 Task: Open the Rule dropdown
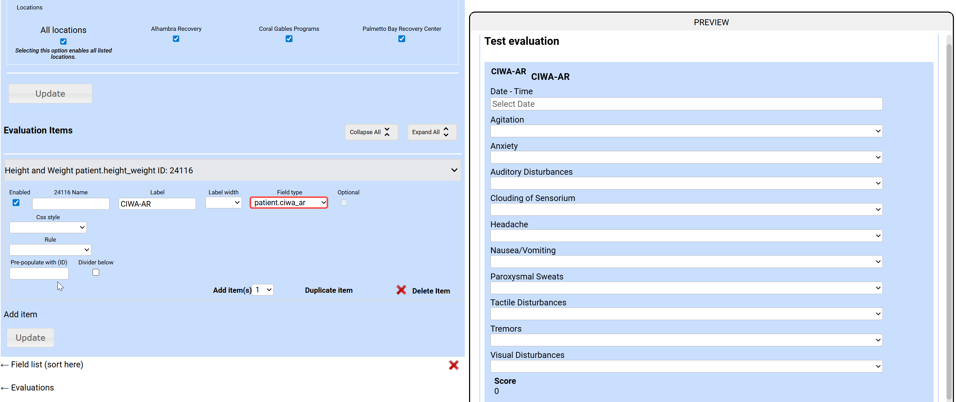click(x=50, y=250)
